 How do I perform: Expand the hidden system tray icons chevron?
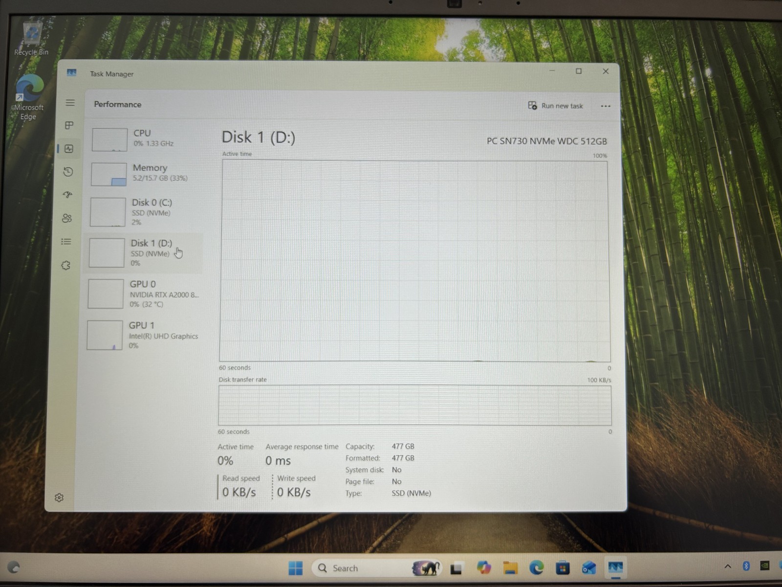coord(728,566)
